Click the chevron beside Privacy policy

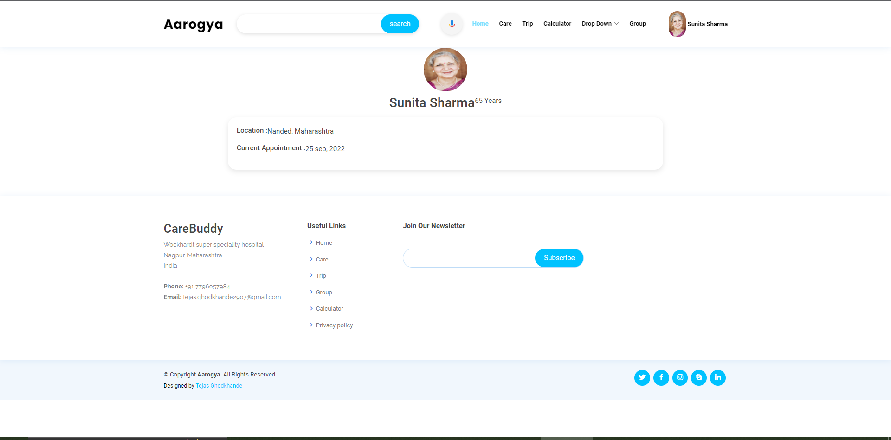point(311,325)
